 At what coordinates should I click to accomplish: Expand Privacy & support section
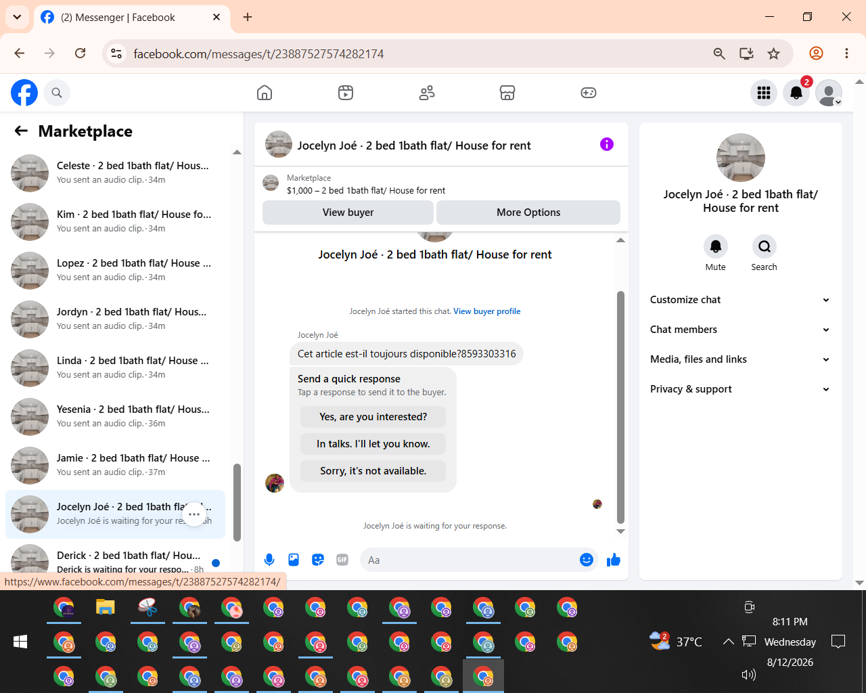click(740, 389)
